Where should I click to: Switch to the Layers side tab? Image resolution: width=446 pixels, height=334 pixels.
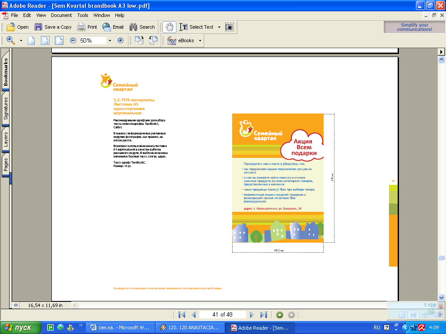6,139
